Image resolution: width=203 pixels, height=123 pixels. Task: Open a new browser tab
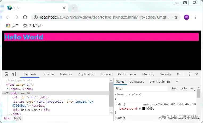(74, 8)
